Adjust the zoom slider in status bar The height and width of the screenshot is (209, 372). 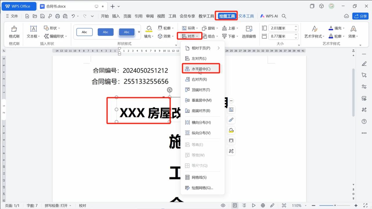335,206
